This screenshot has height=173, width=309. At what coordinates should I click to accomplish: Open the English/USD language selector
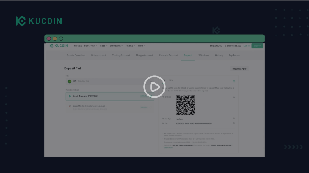(x=216, y=46)
